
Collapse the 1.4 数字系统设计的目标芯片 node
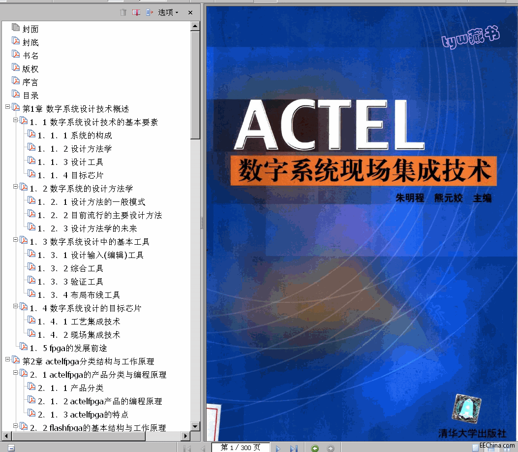(x=15, y=306)
